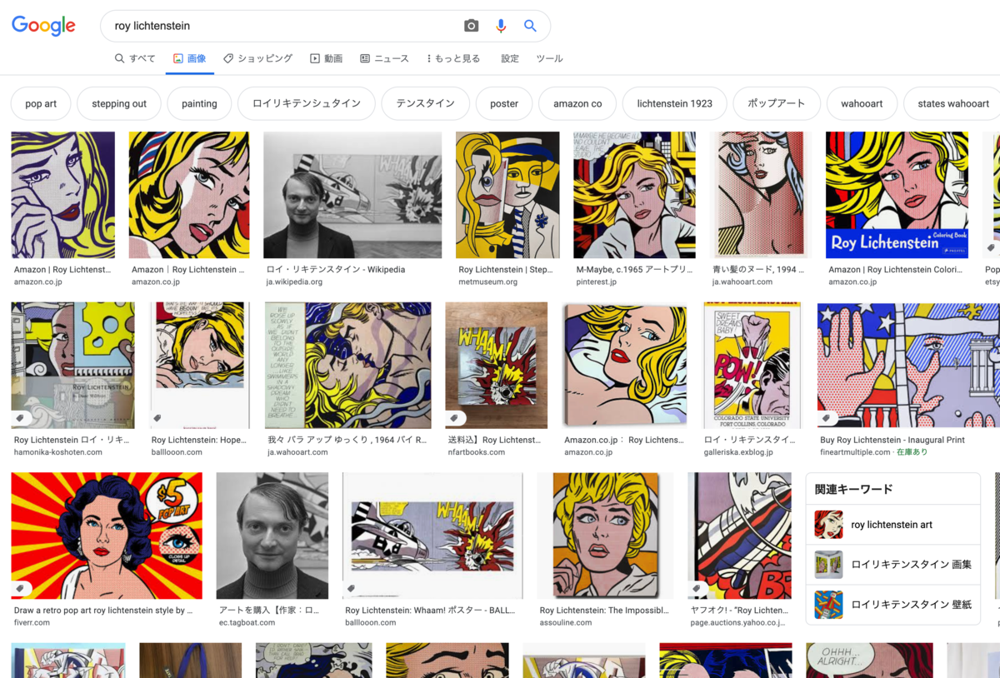This screenshot has width=1000, height=678.
Task: Click tag icon on hamonika-koshoten thumbnail
Action: [22, 418]
